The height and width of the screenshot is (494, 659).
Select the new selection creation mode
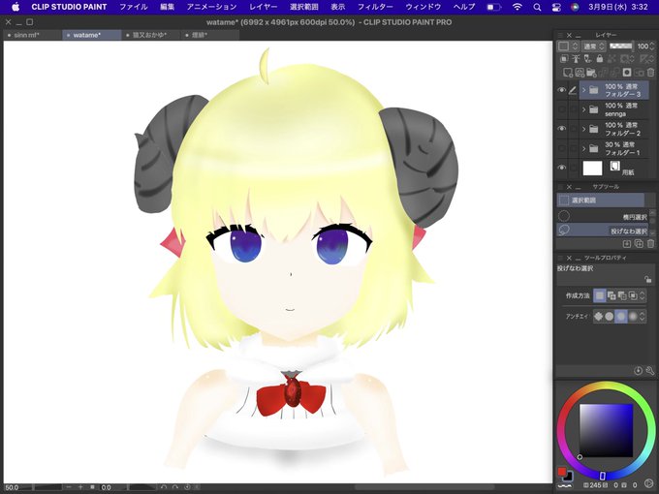click(x=600, y=295)
